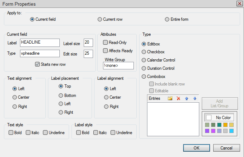Viewport: 244px width, 157px height.
Task: Click the move entry down arrow
Action: (195, 98)
